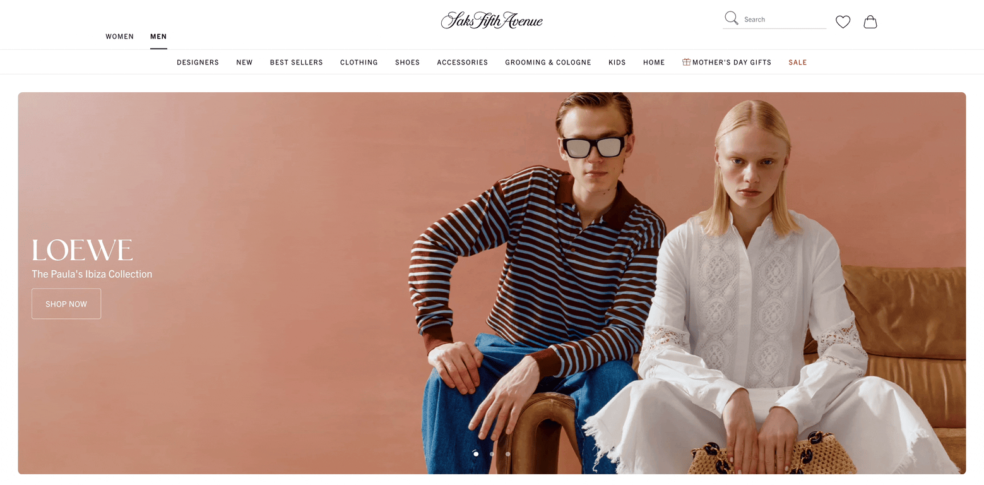Open the wishlist heart icon
984x485 pixels.
843,22
